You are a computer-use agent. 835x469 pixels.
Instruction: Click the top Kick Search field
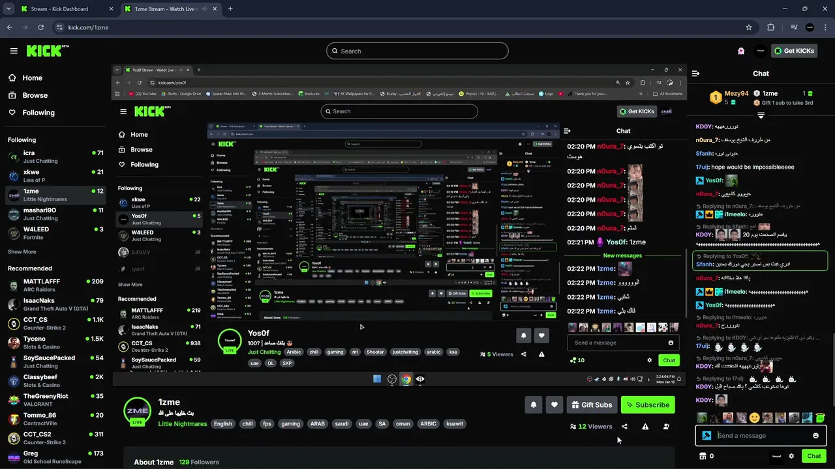417,51
